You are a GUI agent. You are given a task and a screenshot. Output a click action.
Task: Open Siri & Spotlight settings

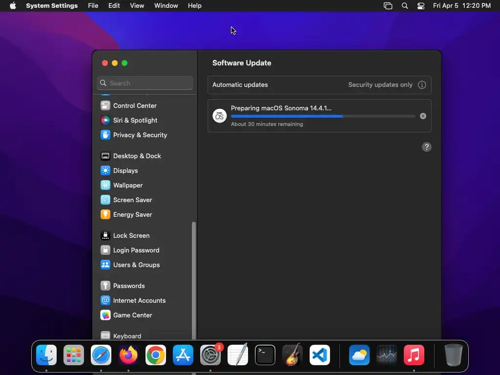[129, 120]
